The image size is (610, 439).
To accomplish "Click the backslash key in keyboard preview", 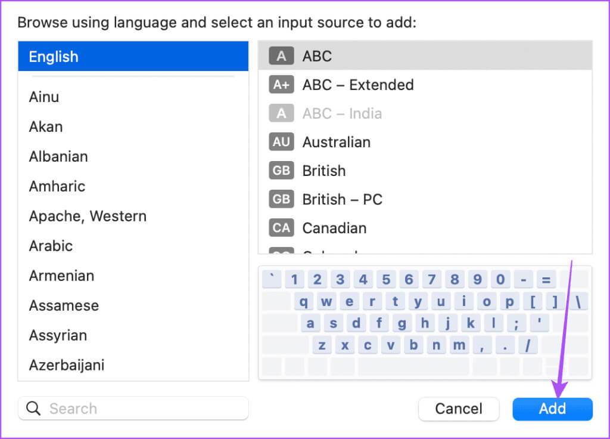I will (x=578, y=301).
